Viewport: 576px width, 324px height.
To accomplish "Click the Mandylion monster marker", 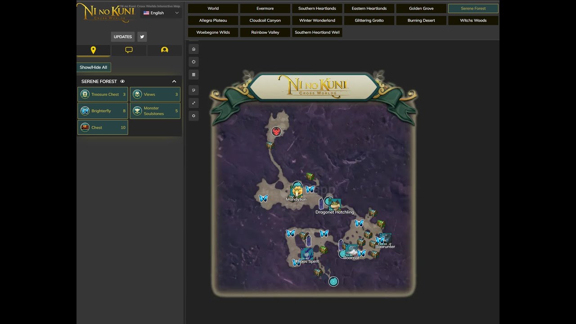I will [x=296, y=191].
